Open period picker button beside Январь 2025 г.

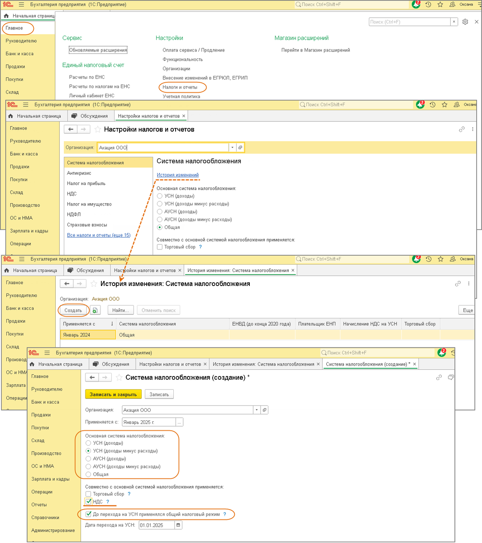coord(180,422)
